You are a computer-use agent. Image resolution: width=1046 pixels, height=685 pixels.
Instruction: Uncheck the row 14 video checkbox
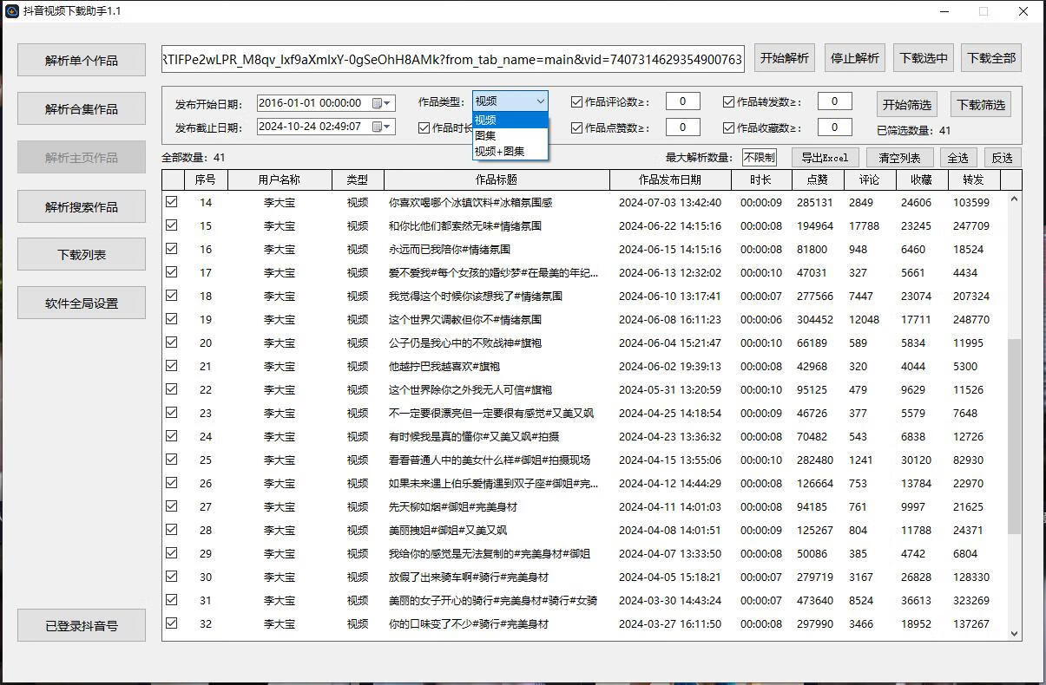[x=172, y=202]
